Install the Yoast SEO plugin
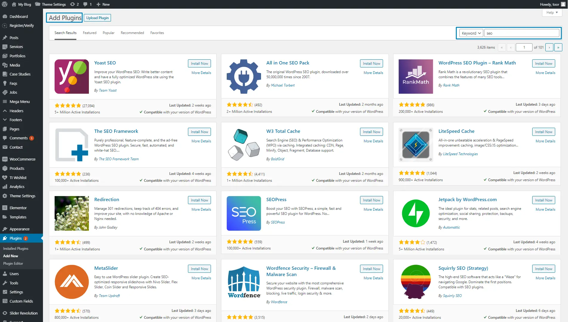This screenshot has height=322, width=568. [199, 64]
